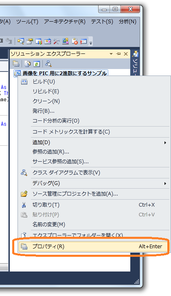
Task: Click the Properties icon in Solution Explorer toolbar
Action: tap(16, 64)
